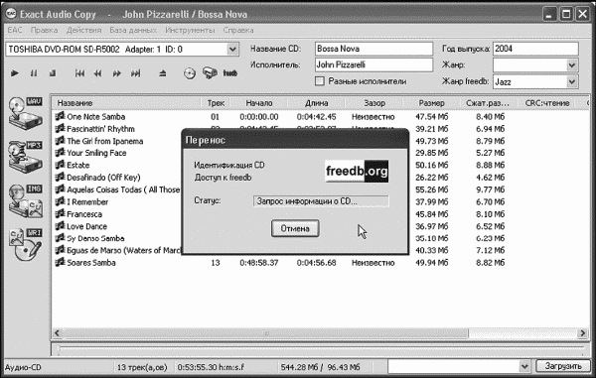Pause playback with the pause icon
The height and width of the screenshot is (378, 596).
coord(34,73)
